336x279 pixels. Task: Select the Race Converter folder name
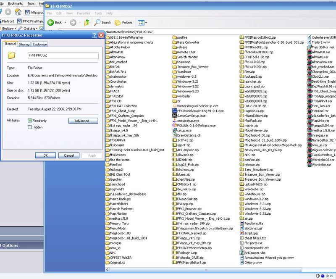(188, 42)
